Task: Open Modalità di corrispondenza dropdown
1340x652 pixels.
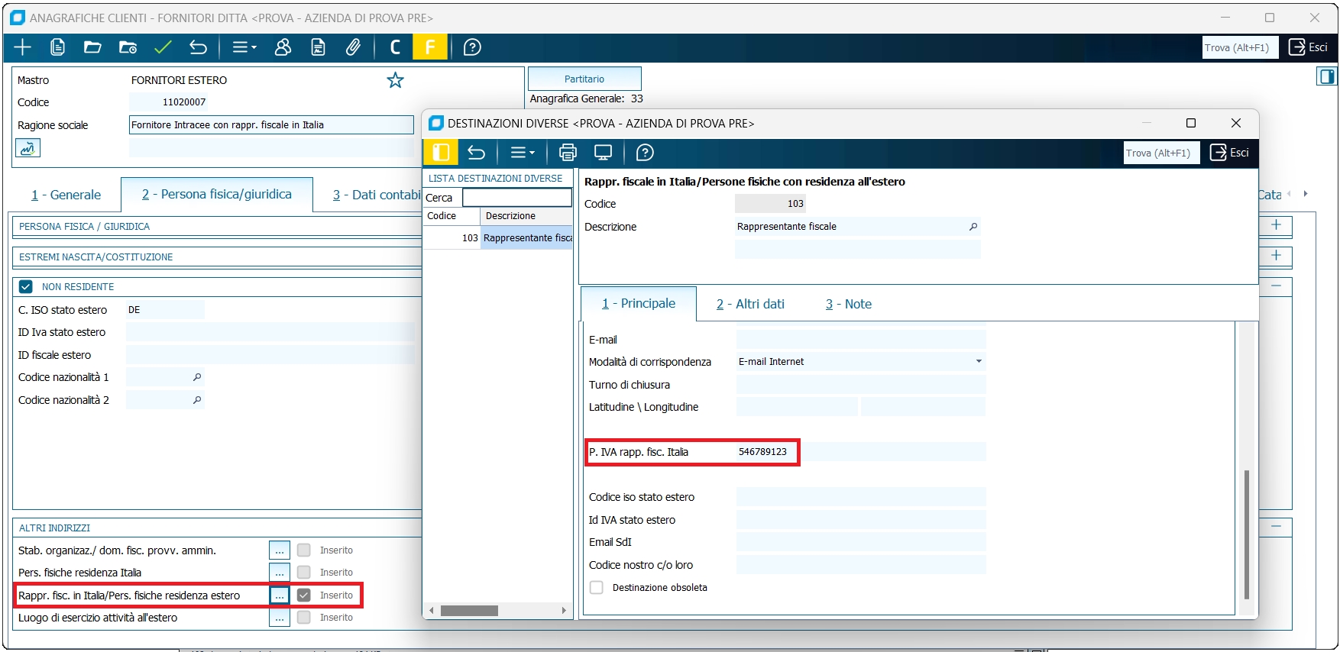Action: [978, 362]
